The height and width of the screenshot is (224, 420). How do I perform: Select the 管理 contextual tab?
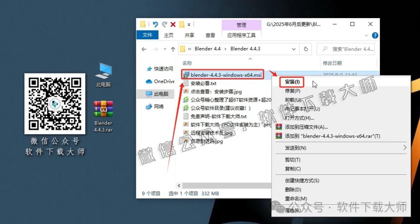[241, 25]
